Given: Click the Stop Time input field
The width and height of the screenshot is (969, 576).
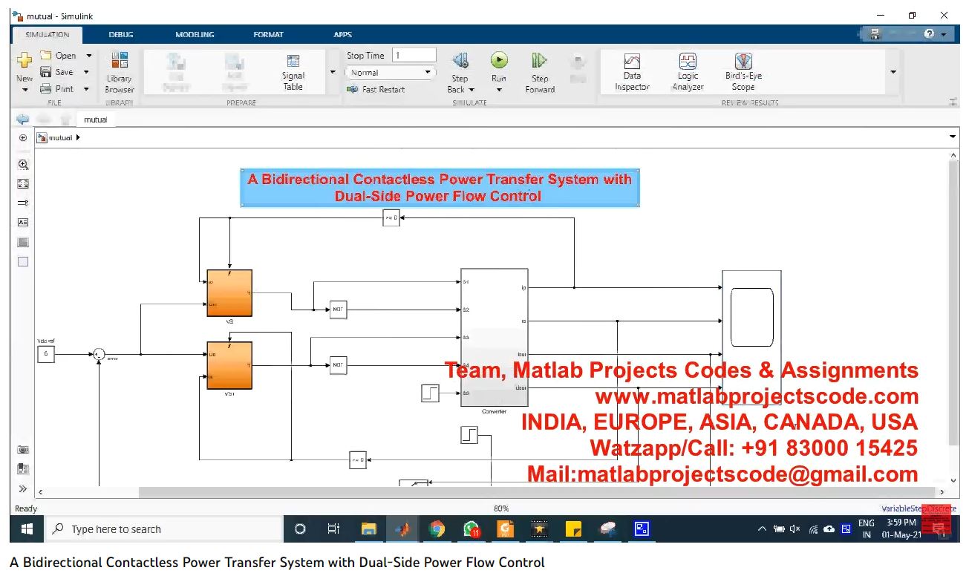Looking at the screenshot, I should (414, 56).
